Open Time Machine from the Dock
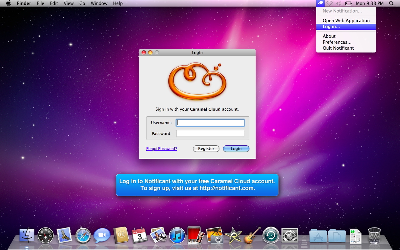This screenshot has width=400, height=250. click(x=271, y=235)
